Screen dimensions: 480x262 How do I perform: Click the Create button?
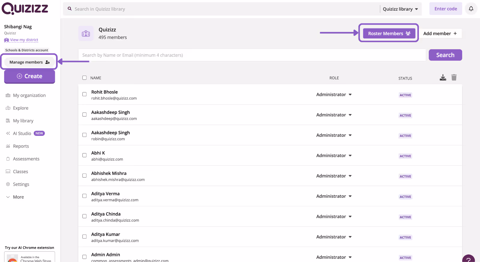pyautogui.click(x=29, y=76)
